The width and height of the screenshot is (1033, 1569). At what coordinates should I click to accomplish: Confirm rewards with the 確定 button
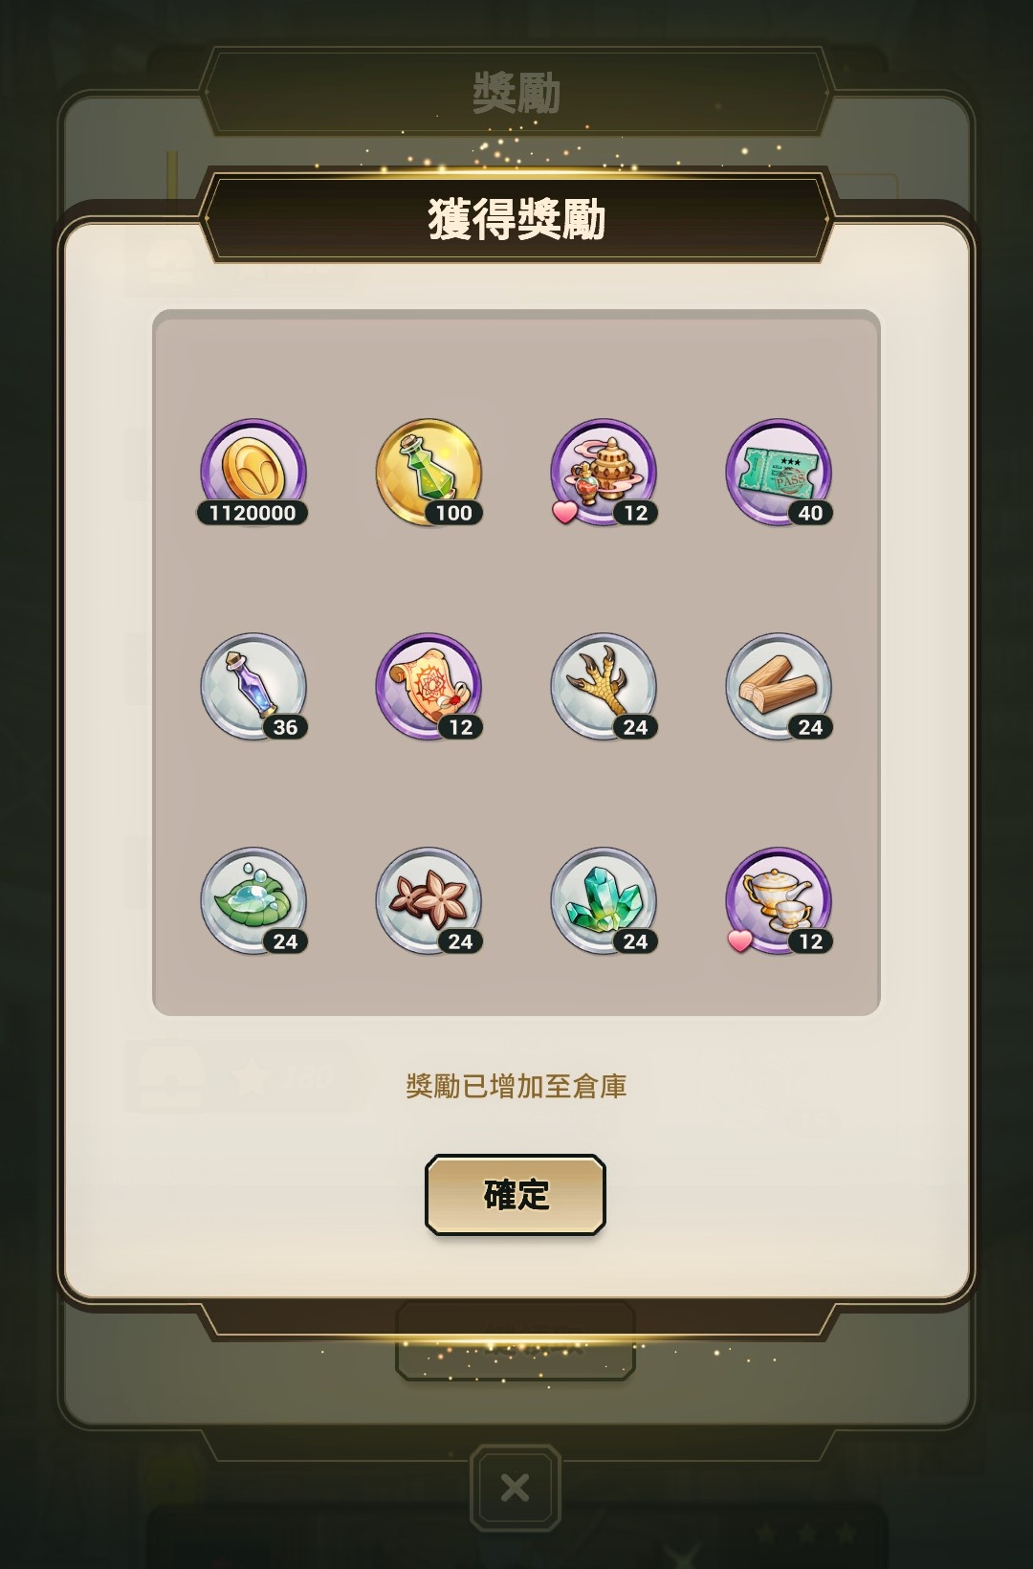click(516, 1195)
